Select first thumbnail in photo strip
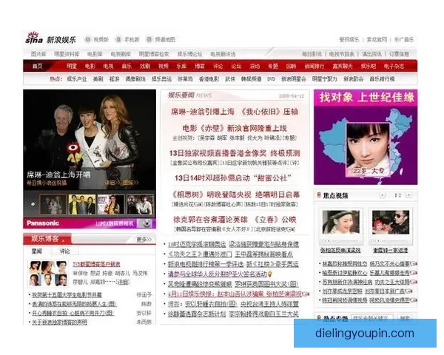The width and height of the screenshot is (444, 355). click(53, 204)
